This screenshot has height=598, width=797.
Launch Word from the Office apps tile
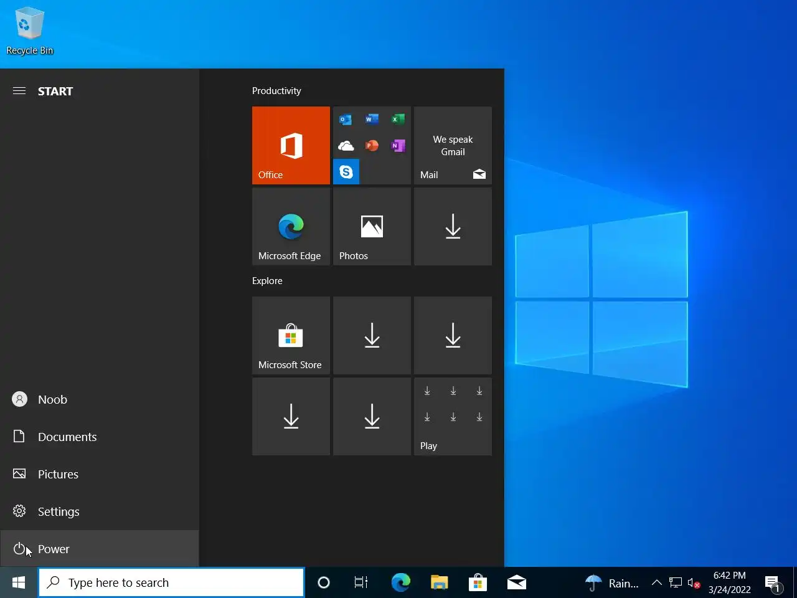[x=372, y=119]
